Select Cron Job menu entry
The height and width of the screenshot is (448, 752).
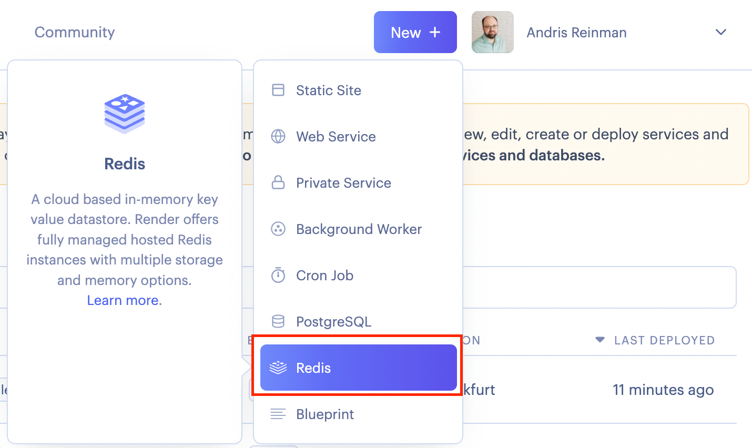324,275
